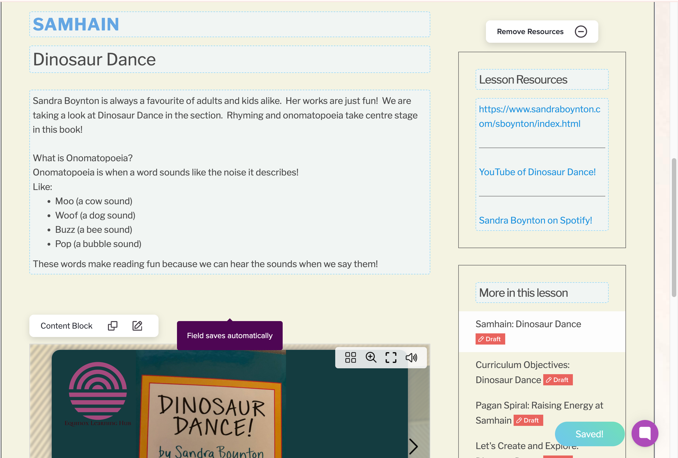The image size is (678, 458).
Task: Click the Draft badge beside Curriculum Objectives
Action: [558, 380]
